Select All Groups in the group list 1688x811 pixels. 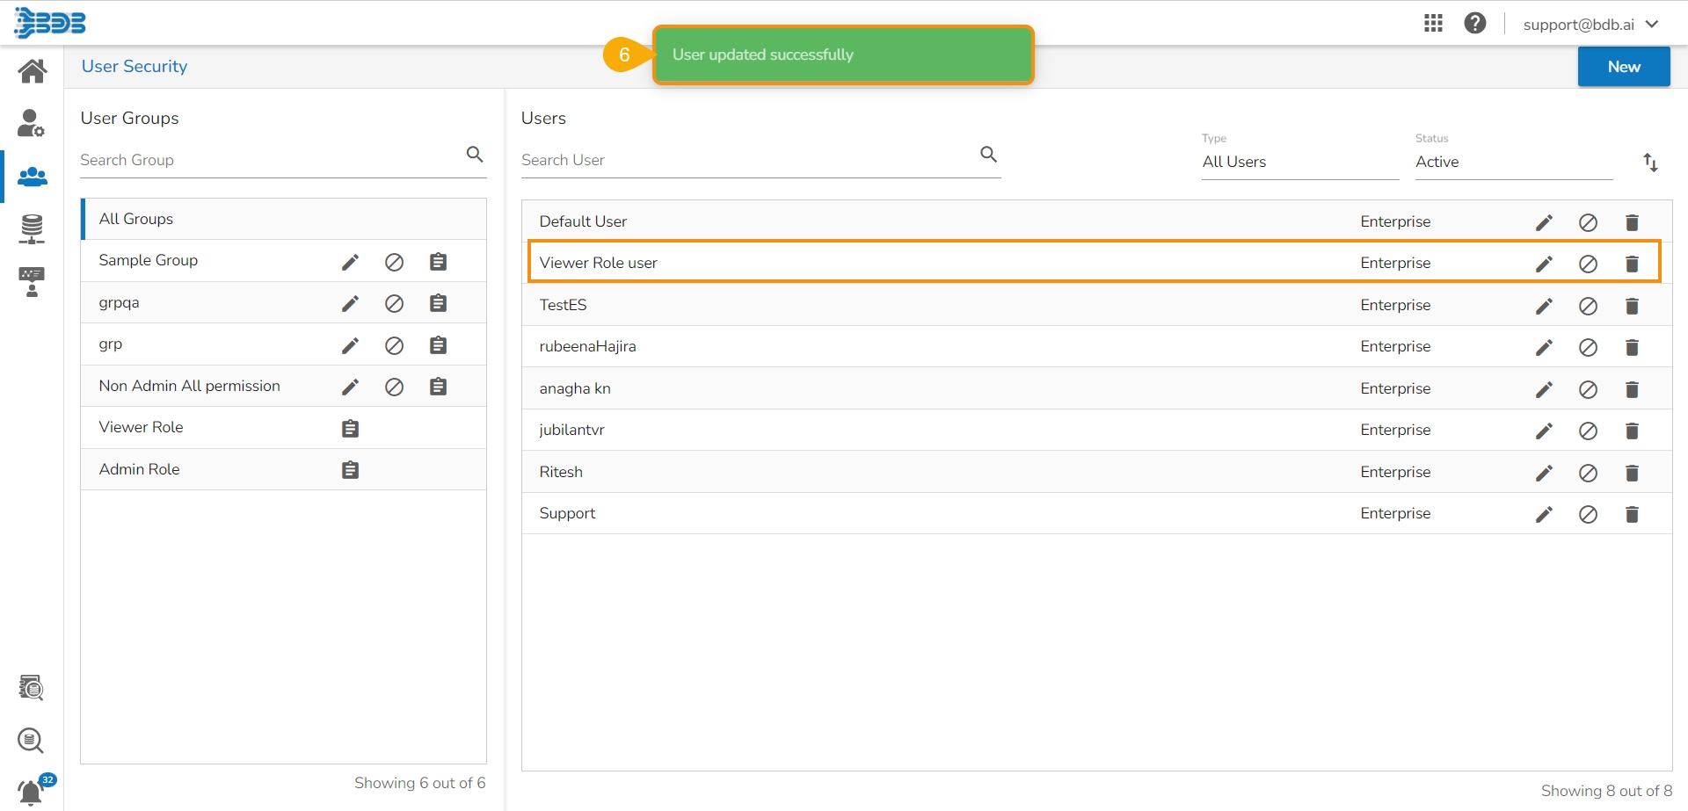pyautogui.click(x=136, y=219)
